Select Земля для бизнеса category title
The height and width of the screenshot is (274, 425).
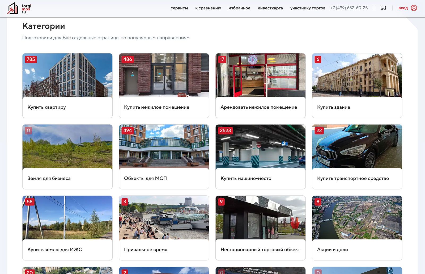point(49,178)
